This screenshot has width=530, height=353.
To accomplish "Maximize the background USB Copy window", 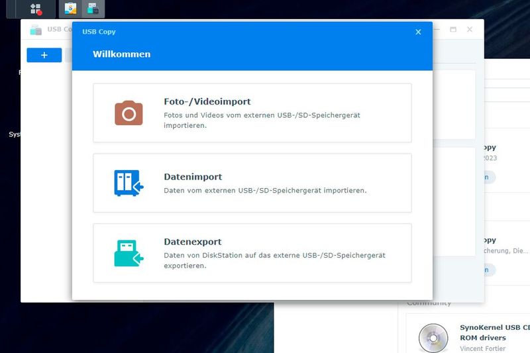I will (x=453, y=29).
